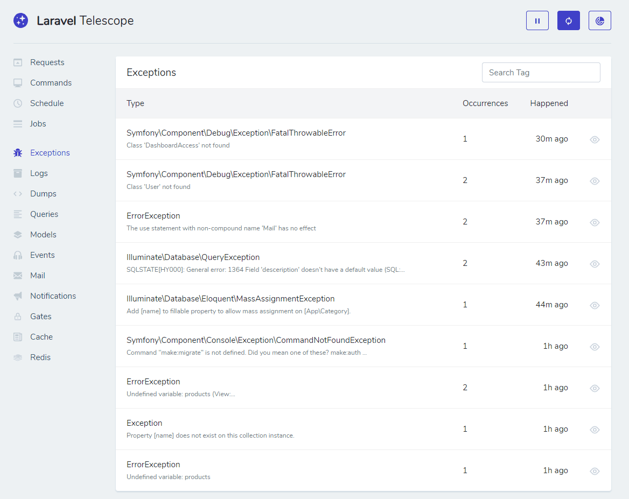Image resolution: width=629 pixels, height=499 pixels.
Task: Show details for the MassAssignmentException
Action: tap(595, 305)
